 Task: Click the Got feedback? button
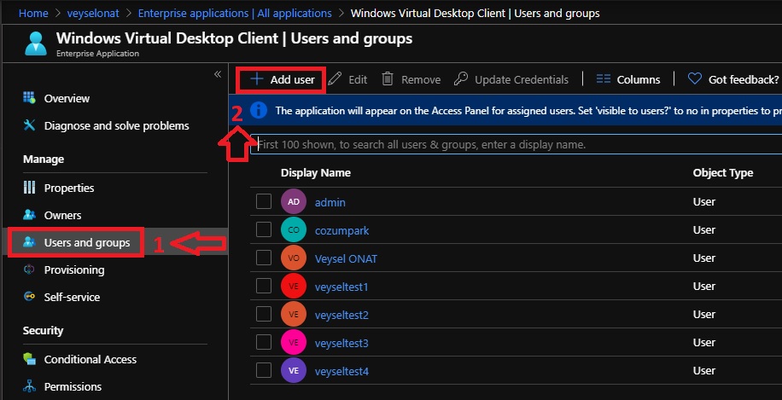(x=733, y=79)
